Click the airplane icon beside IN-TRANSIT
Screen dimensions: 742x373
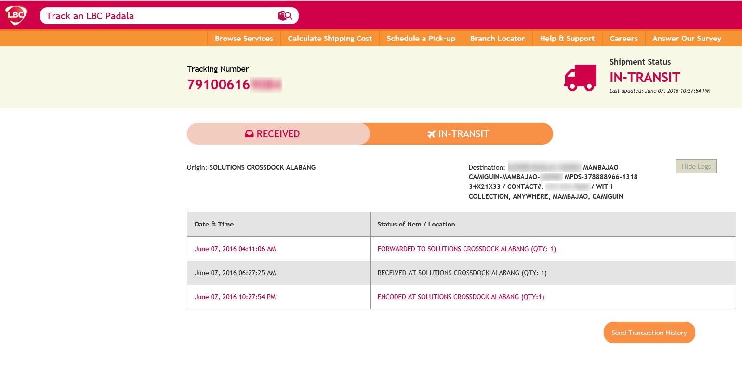(x=431, y=134)
